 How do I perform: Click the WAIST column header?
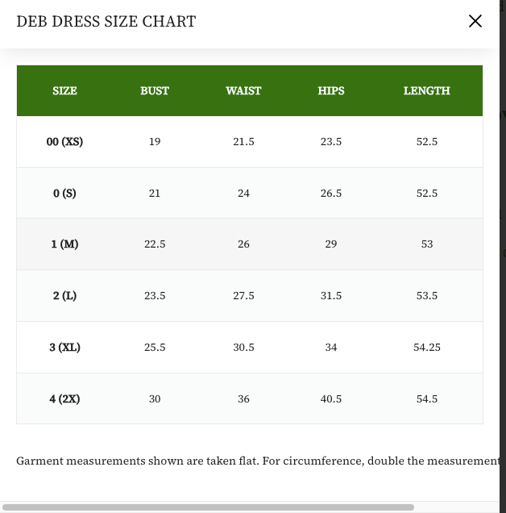pos(243,90)
